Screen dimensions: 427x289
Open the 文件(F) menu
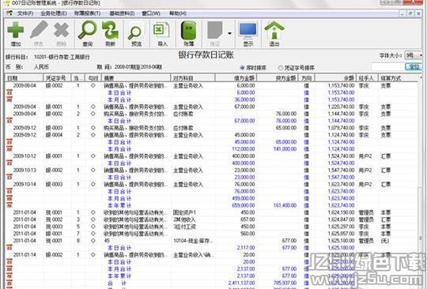click(x=25, y=13)
